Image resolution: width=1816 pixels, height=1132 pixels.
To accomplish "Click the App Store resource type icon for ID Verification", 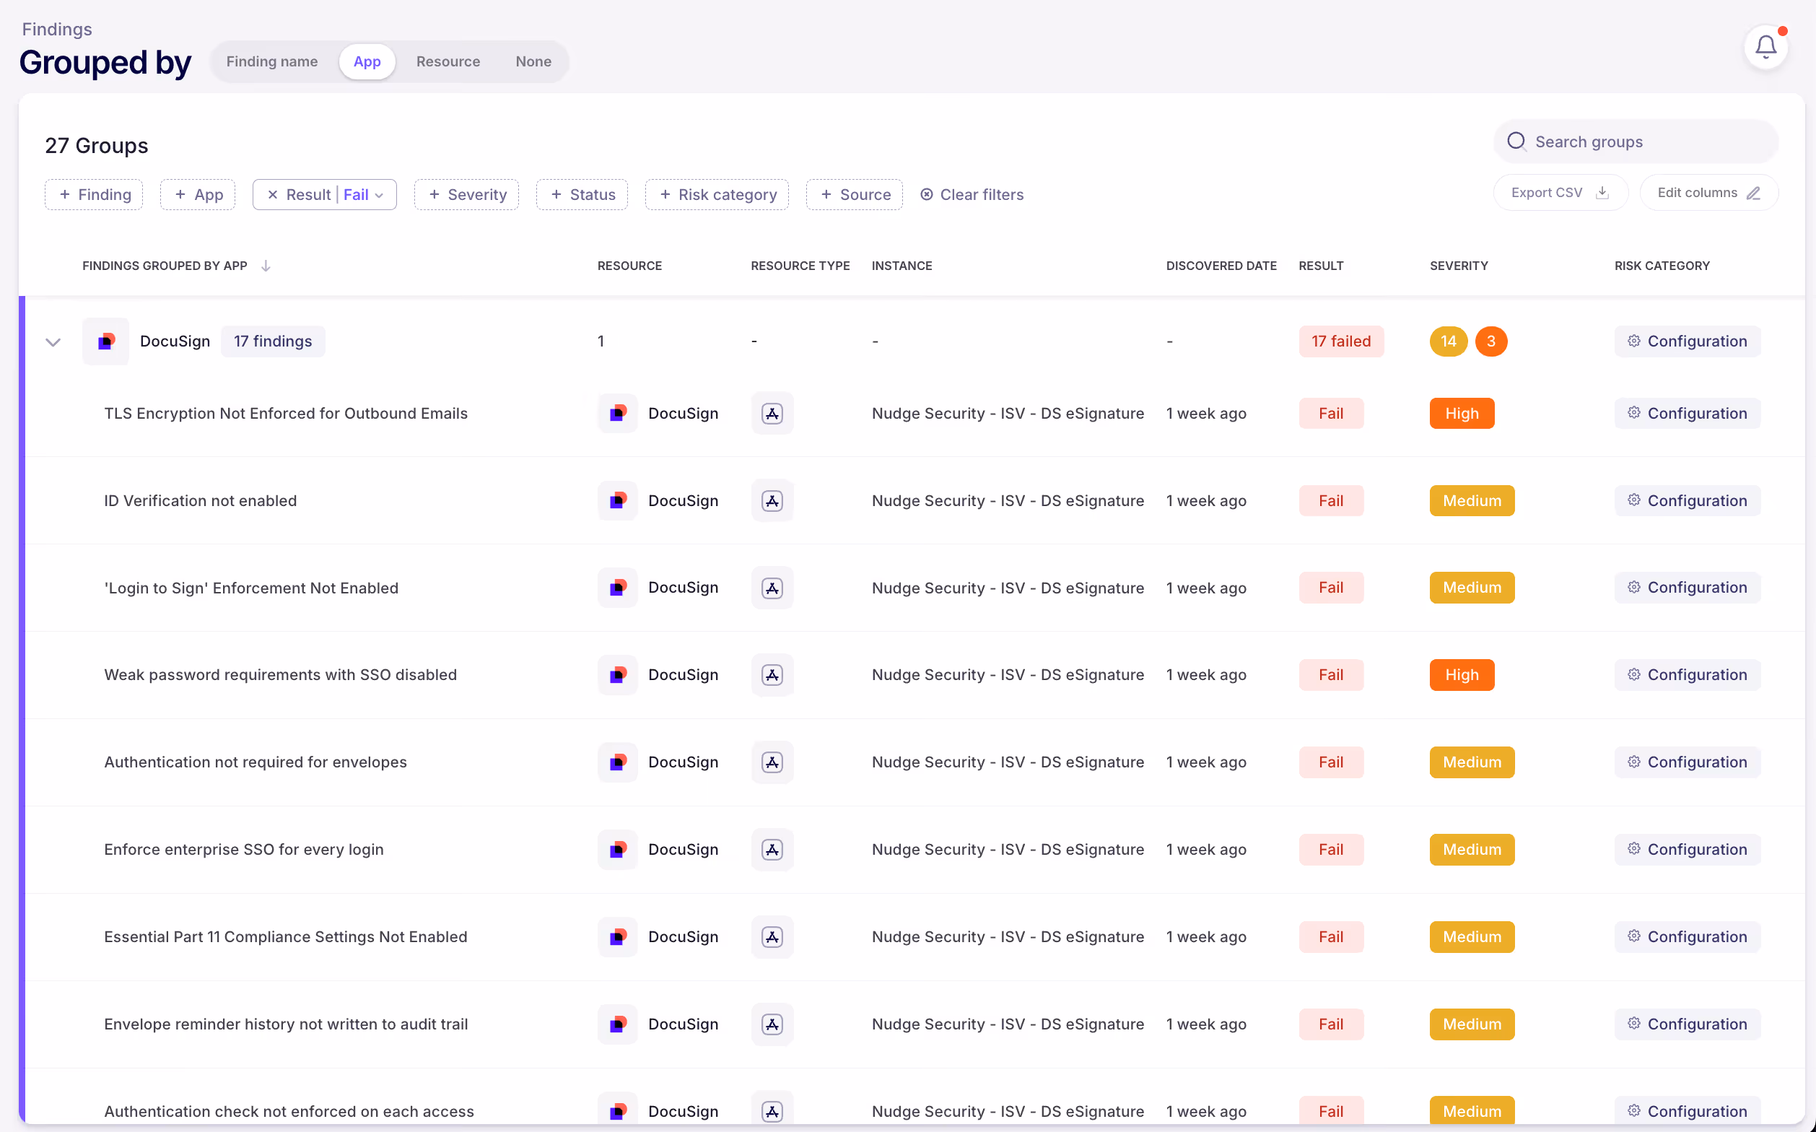I will 772,500.
